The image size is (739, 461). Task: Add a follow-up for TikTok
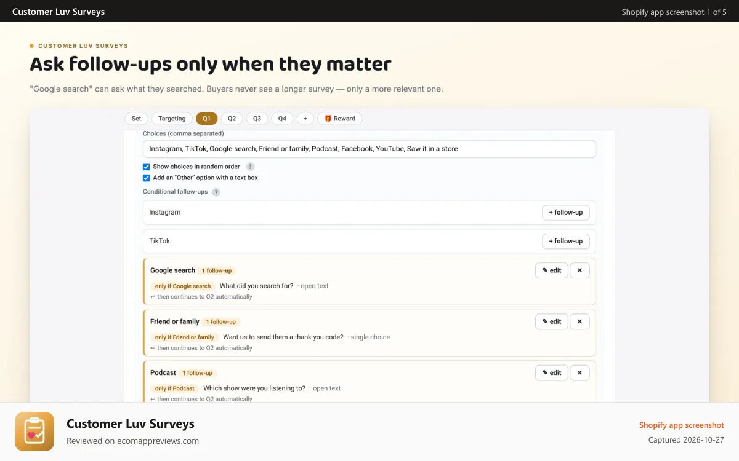566,242
